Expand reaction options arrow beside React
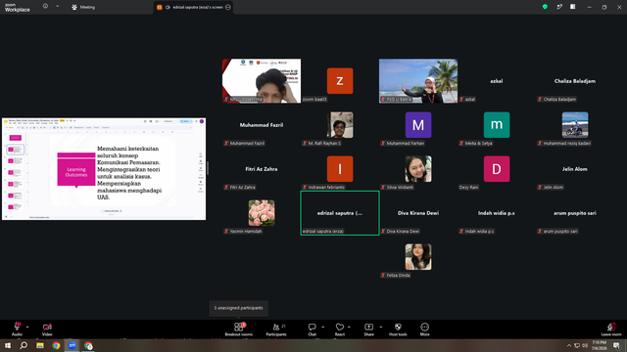 [x=349, y=327]
